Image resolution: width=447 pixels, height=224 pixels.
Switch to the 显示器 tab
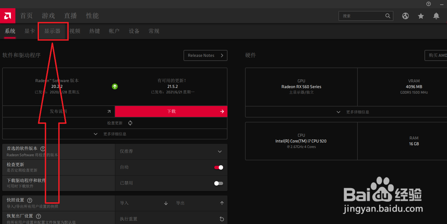(52, 31)
